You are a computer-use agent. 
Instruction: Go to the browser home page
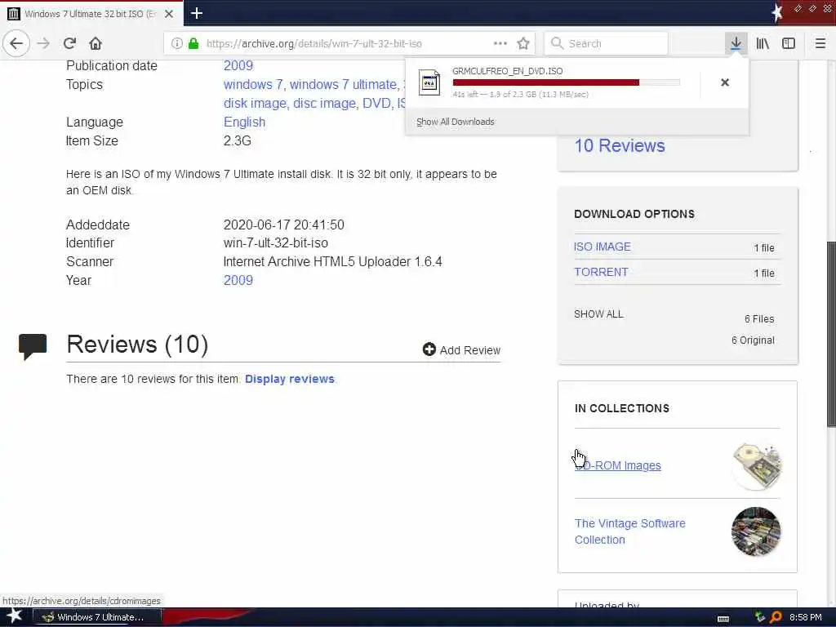click(x=96, y=43)
